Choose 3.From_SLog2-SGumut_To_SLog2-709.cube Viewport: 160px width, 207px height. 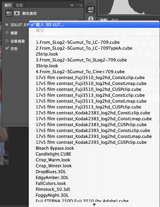click(94, 60)
